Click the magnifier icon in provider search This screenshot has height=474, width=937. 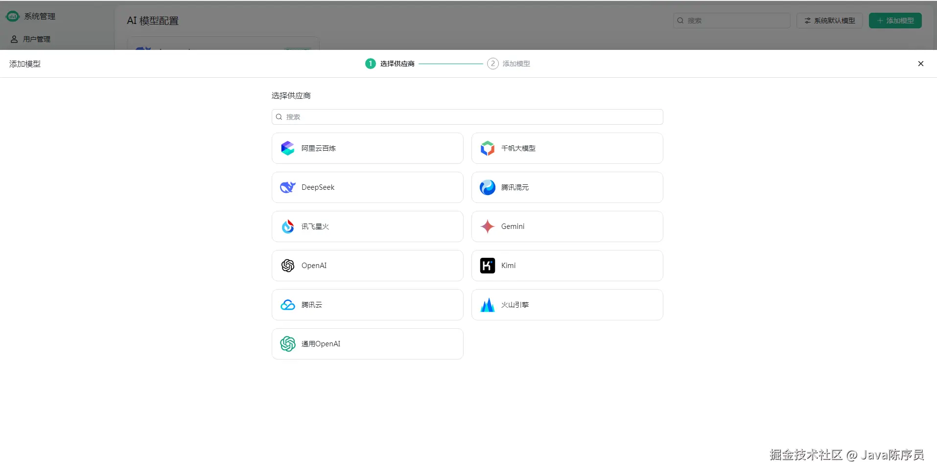[x=279, y=117]
